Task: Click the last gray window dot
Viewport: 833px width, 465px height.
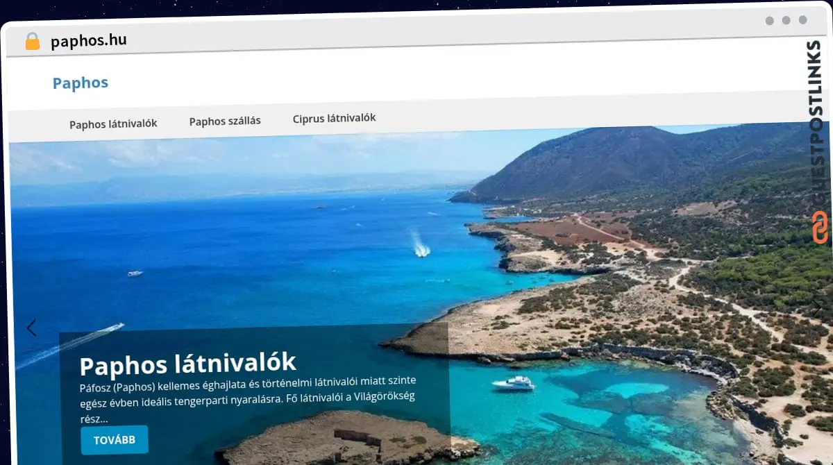Action: point(802,20)
